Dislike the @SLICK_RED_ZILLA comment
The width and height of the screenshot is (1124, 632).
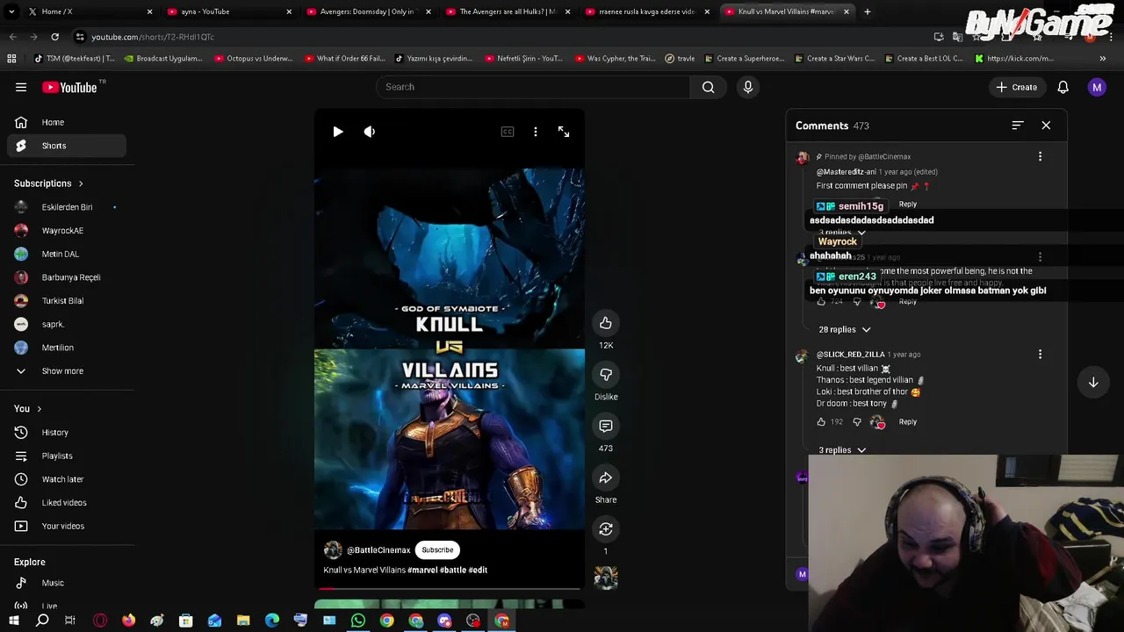[x=857, y=422]
